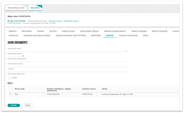Click the Dokumenta numurs input field
Viewport: 184px width, 113px height.
coord(67,66)
